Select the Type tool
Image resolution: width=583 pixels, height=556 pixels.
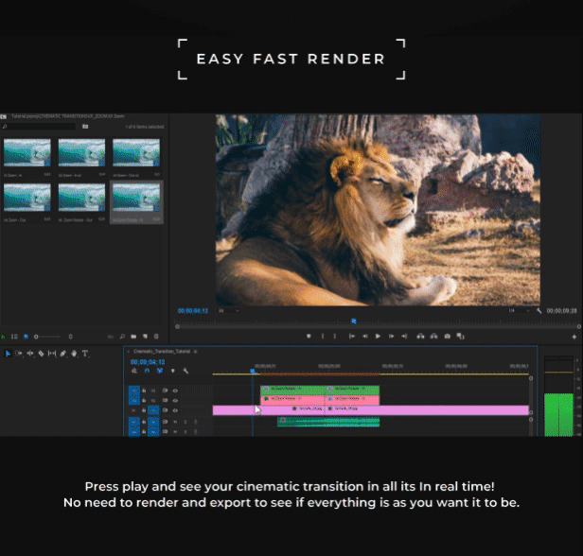point(85,354)
